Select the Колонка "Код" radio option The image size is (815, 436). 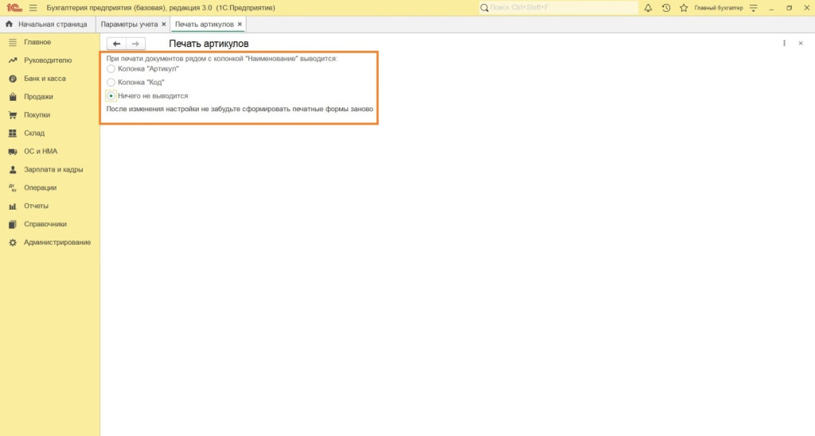click(x=111, y=83)
